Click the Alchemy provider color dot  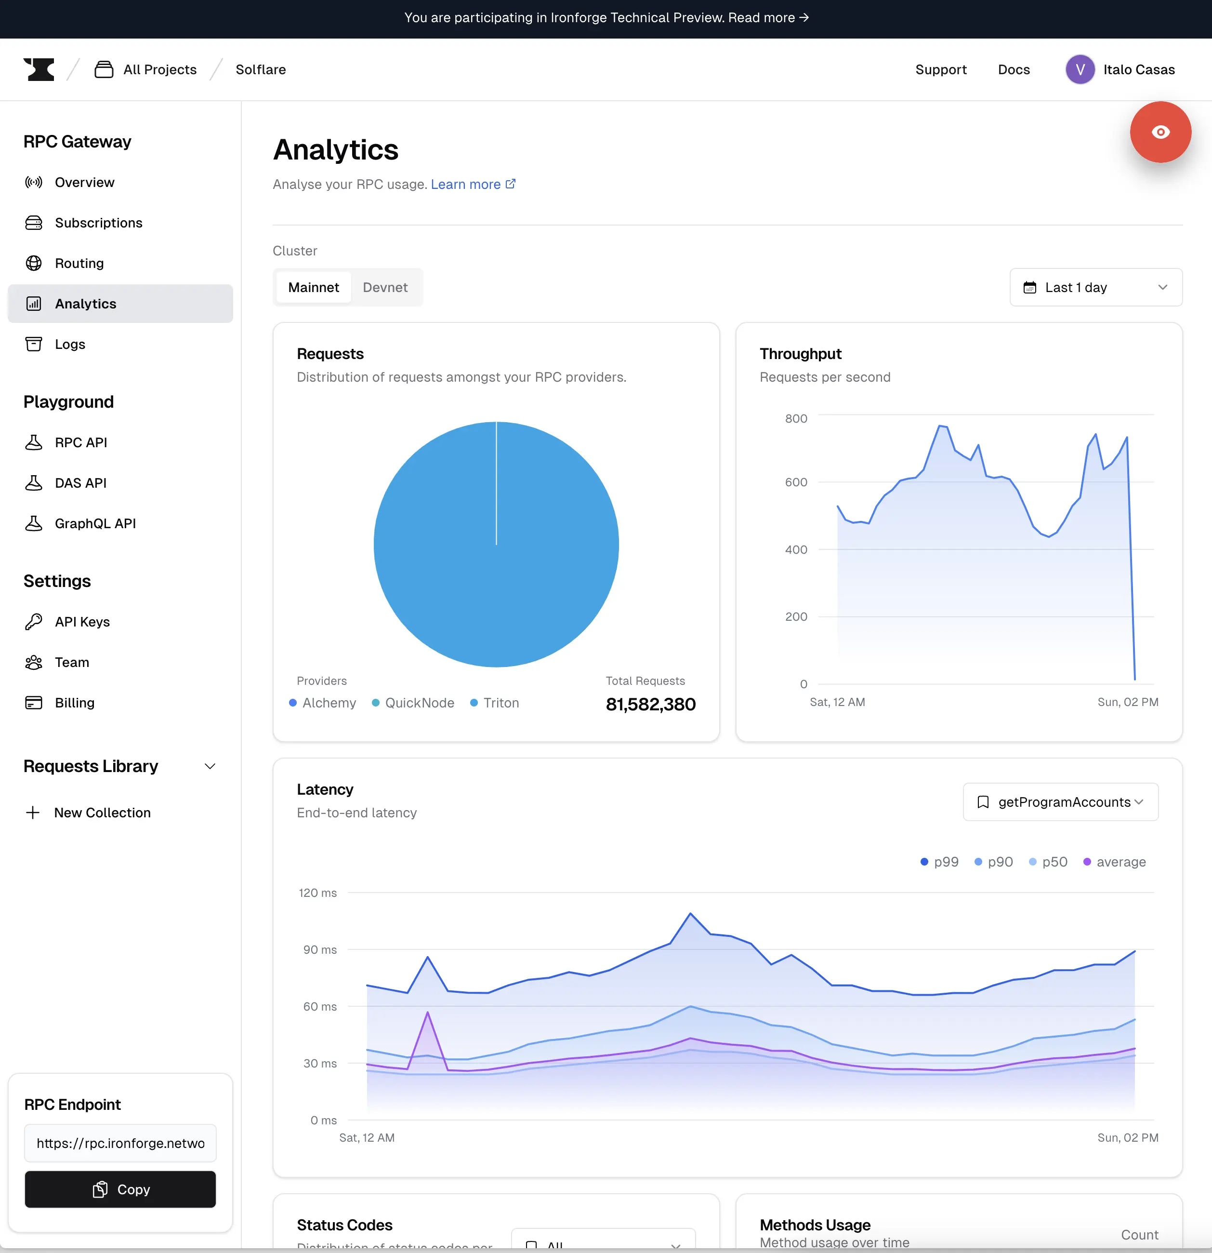click(294, 703)
